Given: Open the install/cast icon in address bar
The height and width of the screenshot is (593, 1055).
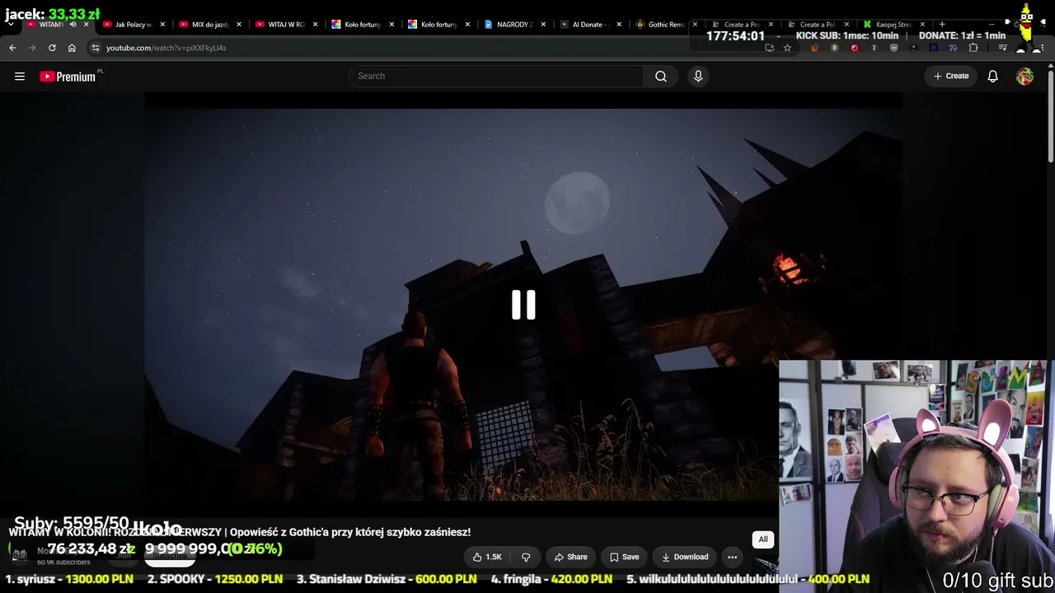Looking at the screenshot, I should 770,48.
